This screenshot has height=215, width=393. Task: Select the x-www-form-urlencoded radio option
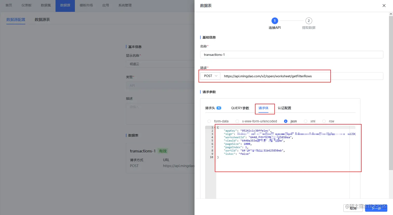click(237, 121)
